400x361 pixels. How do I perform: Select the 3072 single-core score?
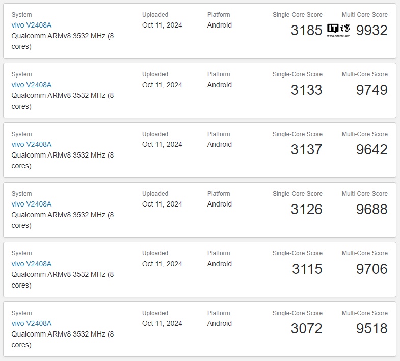point(306,329)
